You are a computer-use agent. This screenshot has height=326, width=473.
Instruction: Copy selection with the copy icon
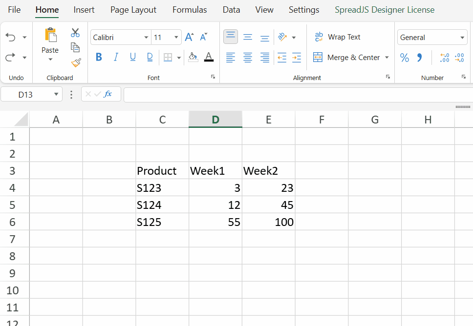click(75, 47)
